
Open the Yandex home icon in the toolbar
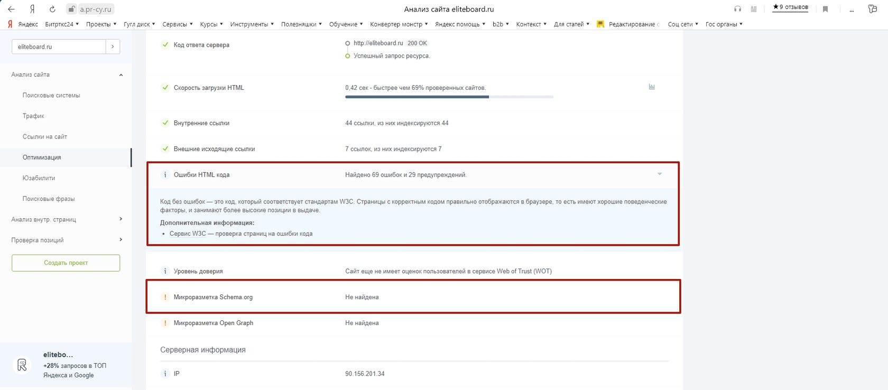(32, 9)
